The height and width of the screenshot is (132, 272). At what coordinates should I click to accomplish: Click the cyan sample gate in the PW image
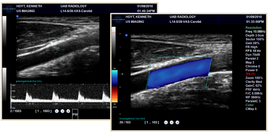(x=59, y=51)
